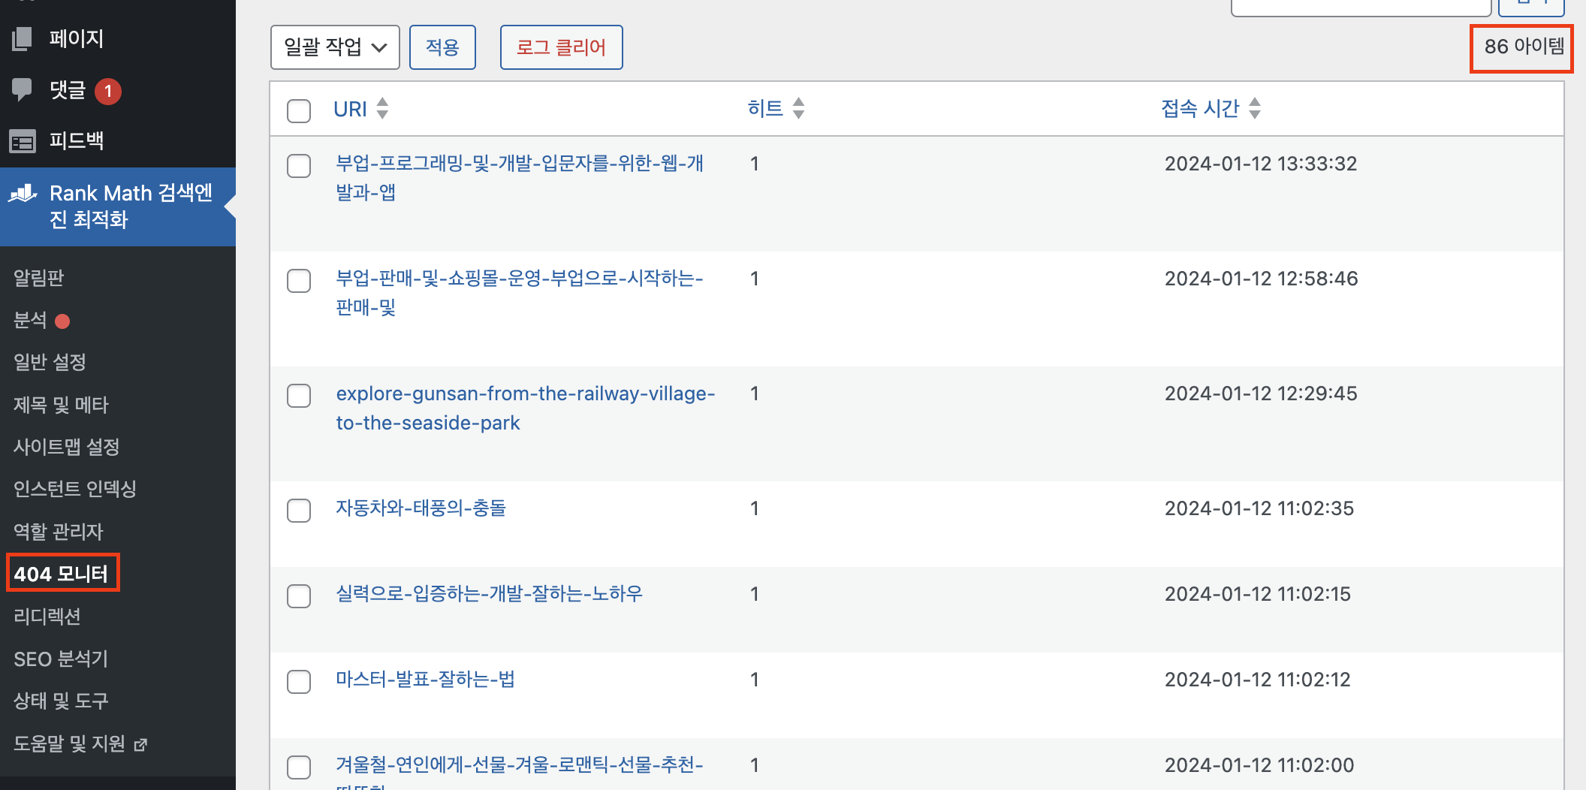
Task: Check the select-all checkbox in table header
Action: pyautogui.click(x=298, y=110)
